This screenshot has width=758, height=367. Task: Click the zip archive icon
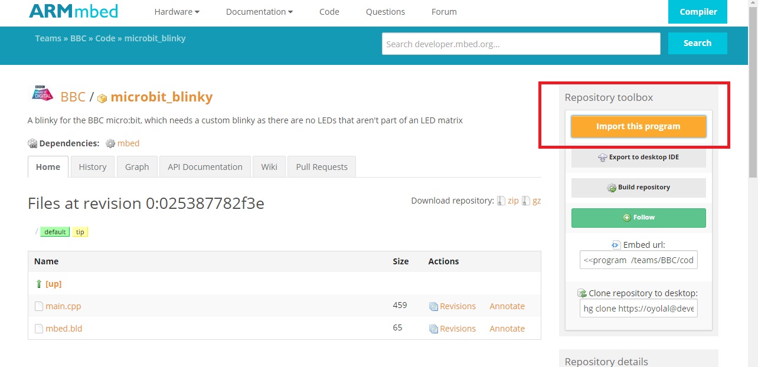click(501, 201)
